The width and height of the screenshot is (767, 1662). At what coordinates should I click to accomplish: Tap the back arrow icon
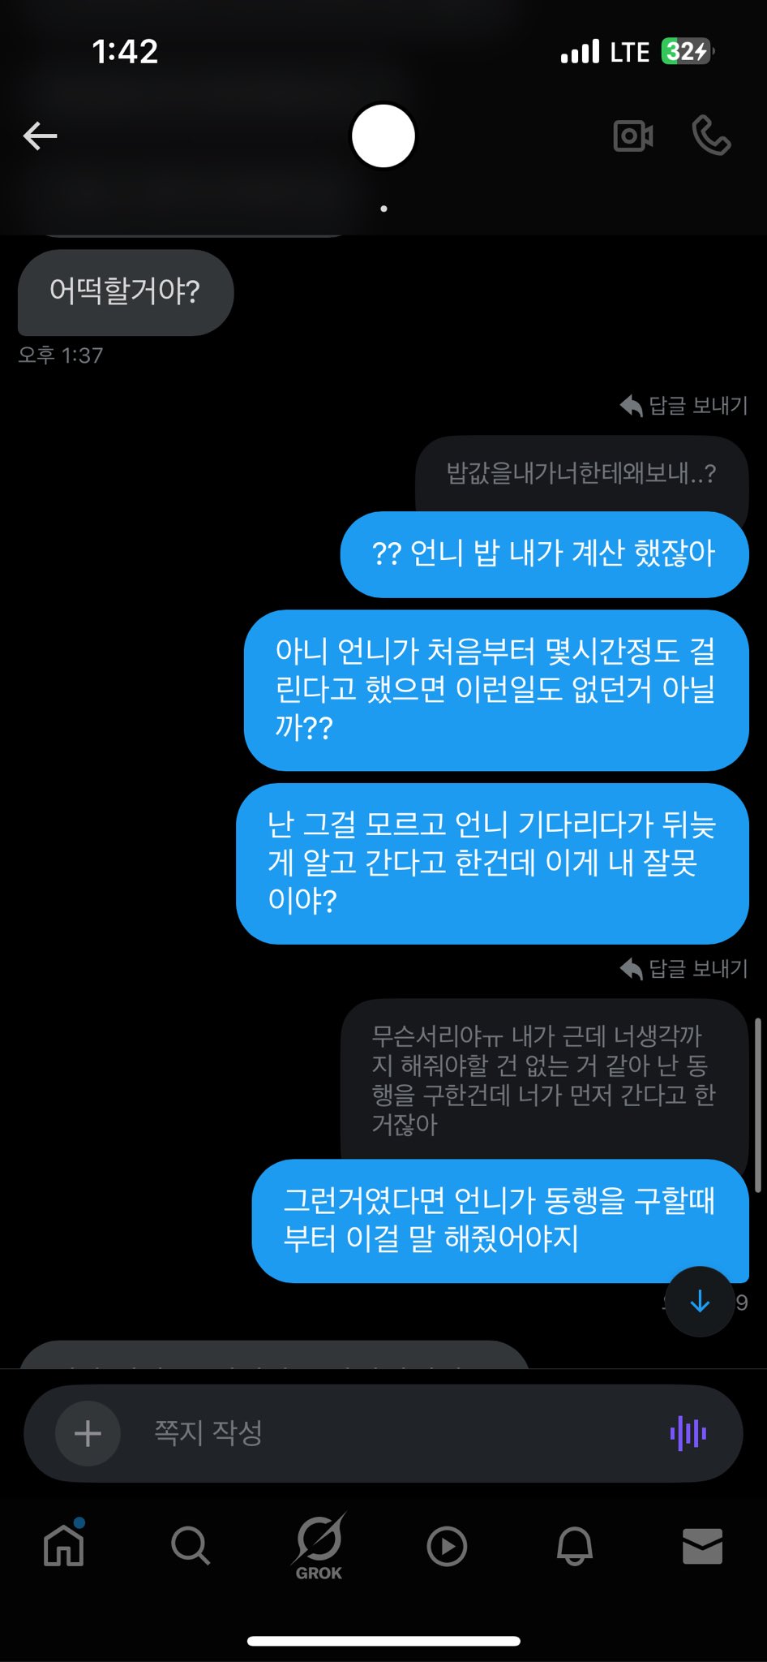(40, 136)
